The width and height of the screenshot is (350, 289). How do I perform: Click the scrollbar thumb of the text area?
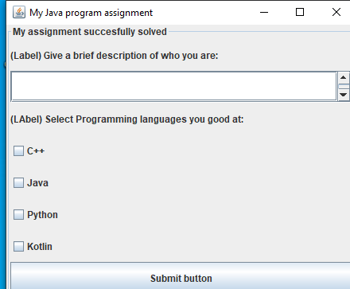click(344, 87)
